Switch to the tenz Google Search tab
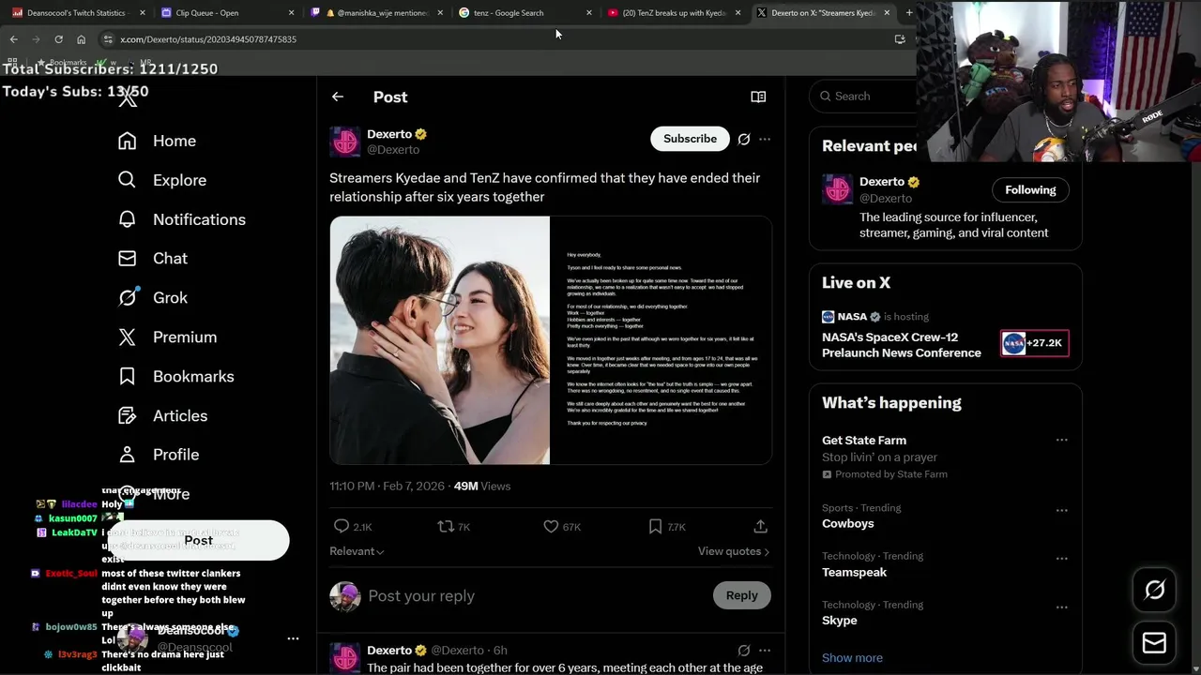The image size is (1201, 675). click(525, 13)
